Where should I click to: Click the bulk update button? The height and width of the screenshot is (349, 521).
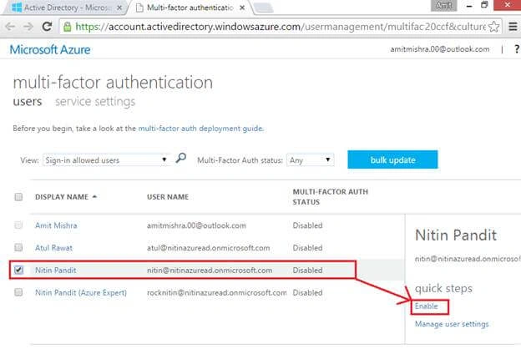[392, 159]
